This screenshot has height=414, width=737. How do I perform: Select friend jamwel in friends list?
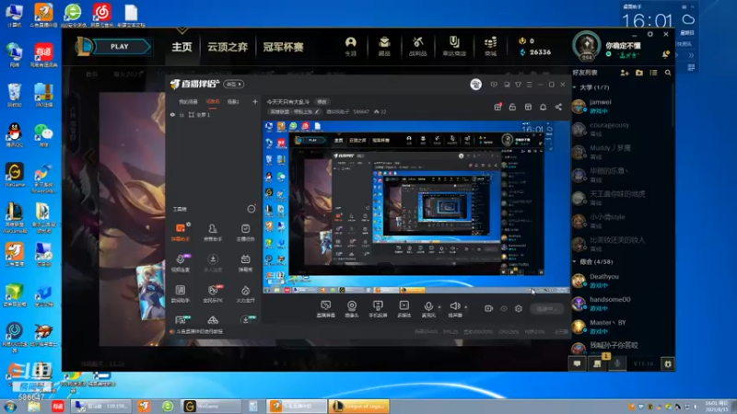[620, 106]
